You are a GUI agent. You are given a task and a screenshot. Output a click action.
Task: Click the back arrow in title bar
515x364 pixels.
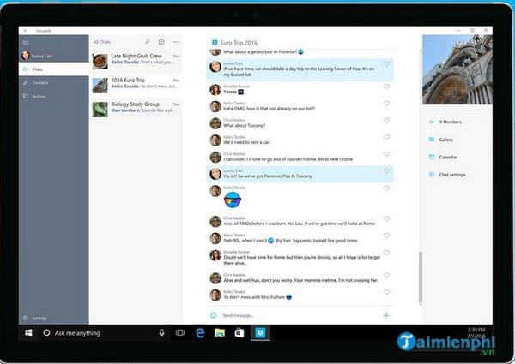(24, 28)
